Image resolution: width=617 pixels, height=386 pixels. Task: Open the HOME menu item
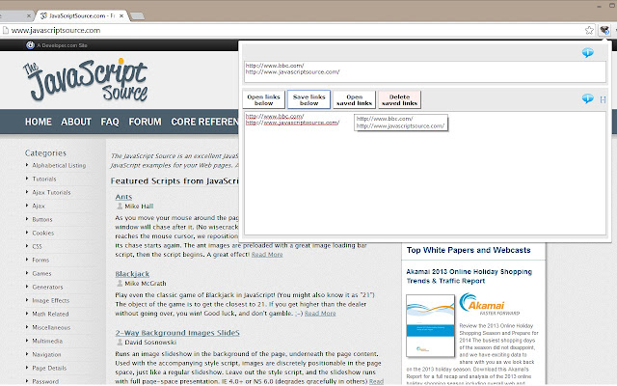[x=39, y=122]
